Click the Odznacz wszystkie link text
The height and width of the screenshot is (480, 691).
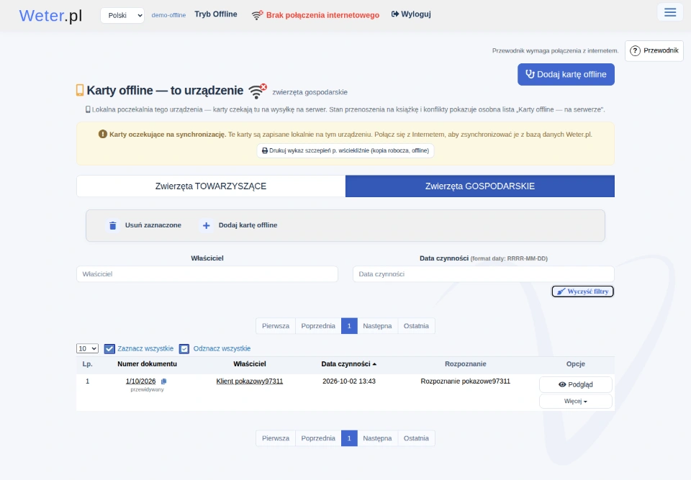pyautogui.click(x=222, y=348)
